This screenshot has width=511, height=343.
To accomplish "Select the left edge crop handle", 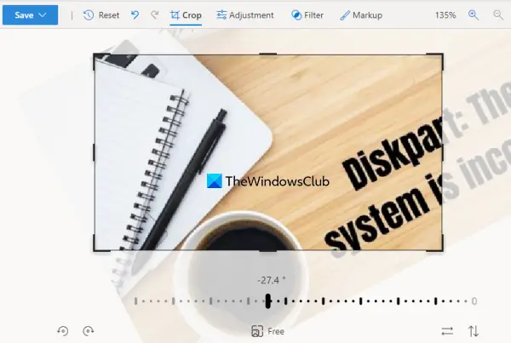I will (x=94, y=152).
